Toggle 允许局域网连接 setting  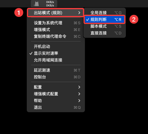coord(56,60)
